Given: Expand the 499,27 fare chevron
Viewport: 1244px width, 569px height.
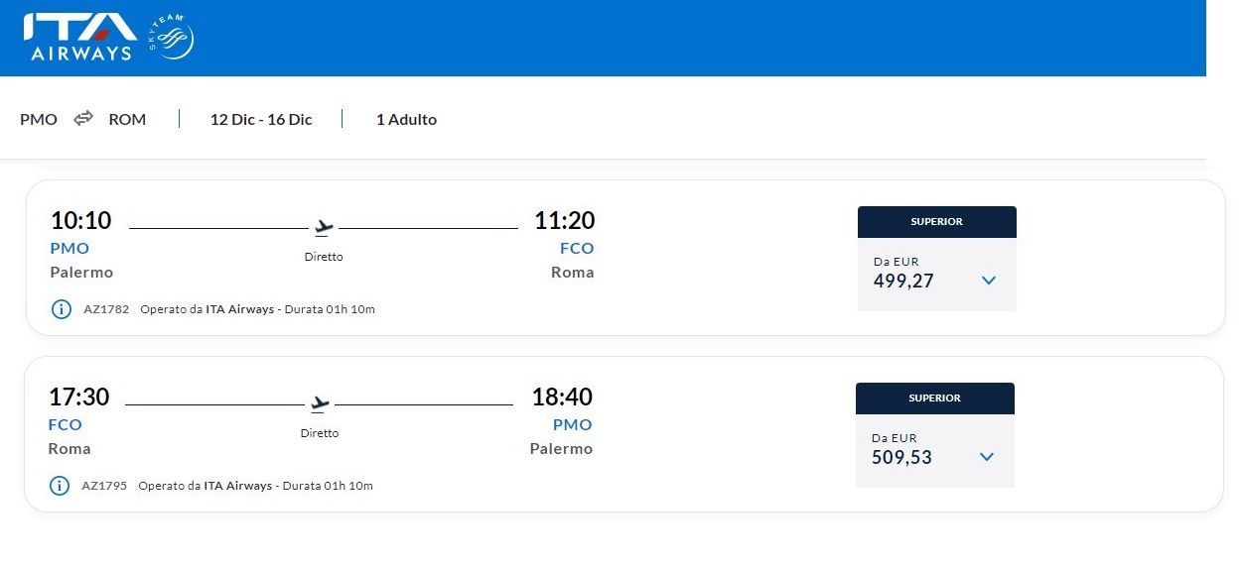Looking at the screenshot, I should pos(988,281).
